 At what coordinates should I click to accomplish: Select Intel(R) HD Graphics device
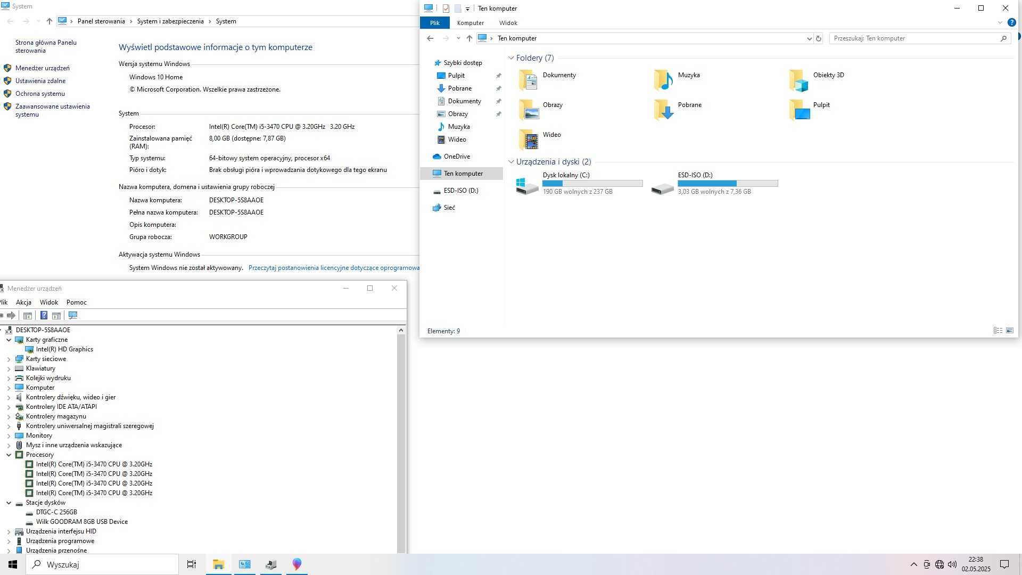[x=64, y=349]
